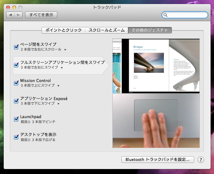Click the search magnifier icon
The height and width of the screenshot is (174, 214).
pos(166,15)
